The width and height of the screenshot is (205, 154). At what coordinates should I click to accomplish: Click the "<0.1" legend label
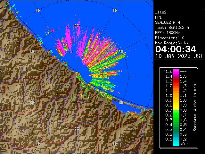(x=184, y=144)
